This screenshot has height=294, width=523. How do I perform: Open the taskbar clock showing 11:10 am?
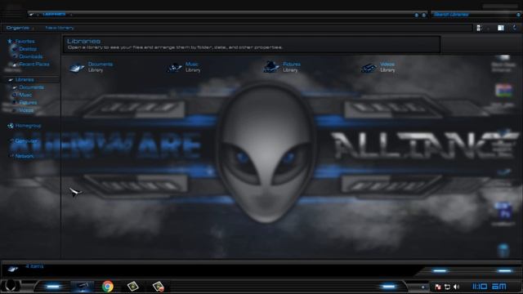tap(489, 287)
